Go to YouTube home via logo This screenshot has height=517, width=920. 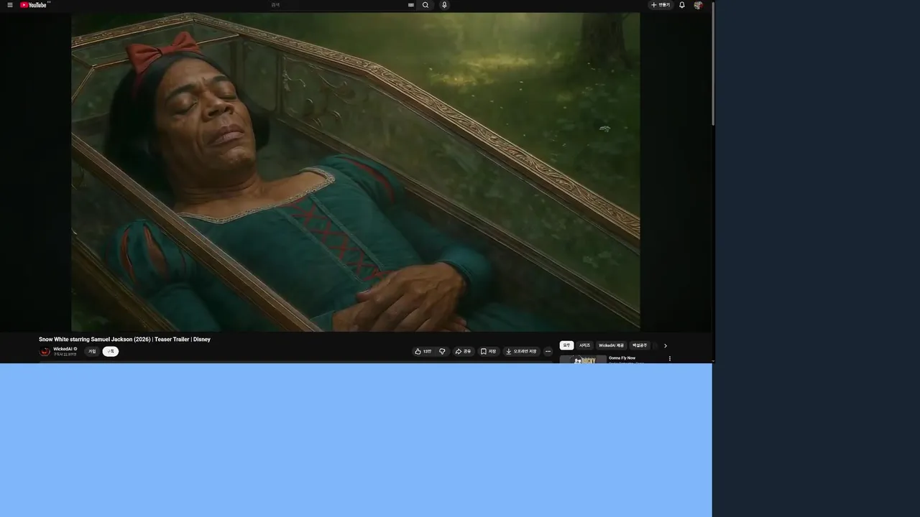pyautogui.click(x=34, y=5)
